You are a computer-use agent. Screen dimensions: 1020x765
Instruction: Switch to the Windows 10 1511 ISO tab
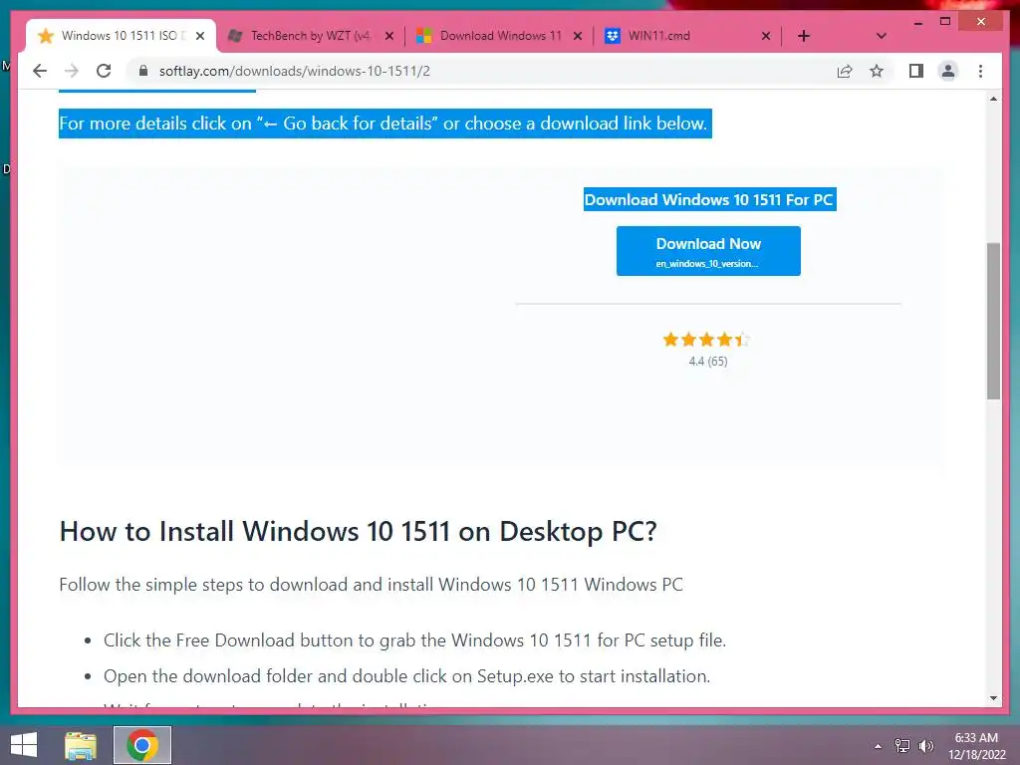tap(121, 36)
